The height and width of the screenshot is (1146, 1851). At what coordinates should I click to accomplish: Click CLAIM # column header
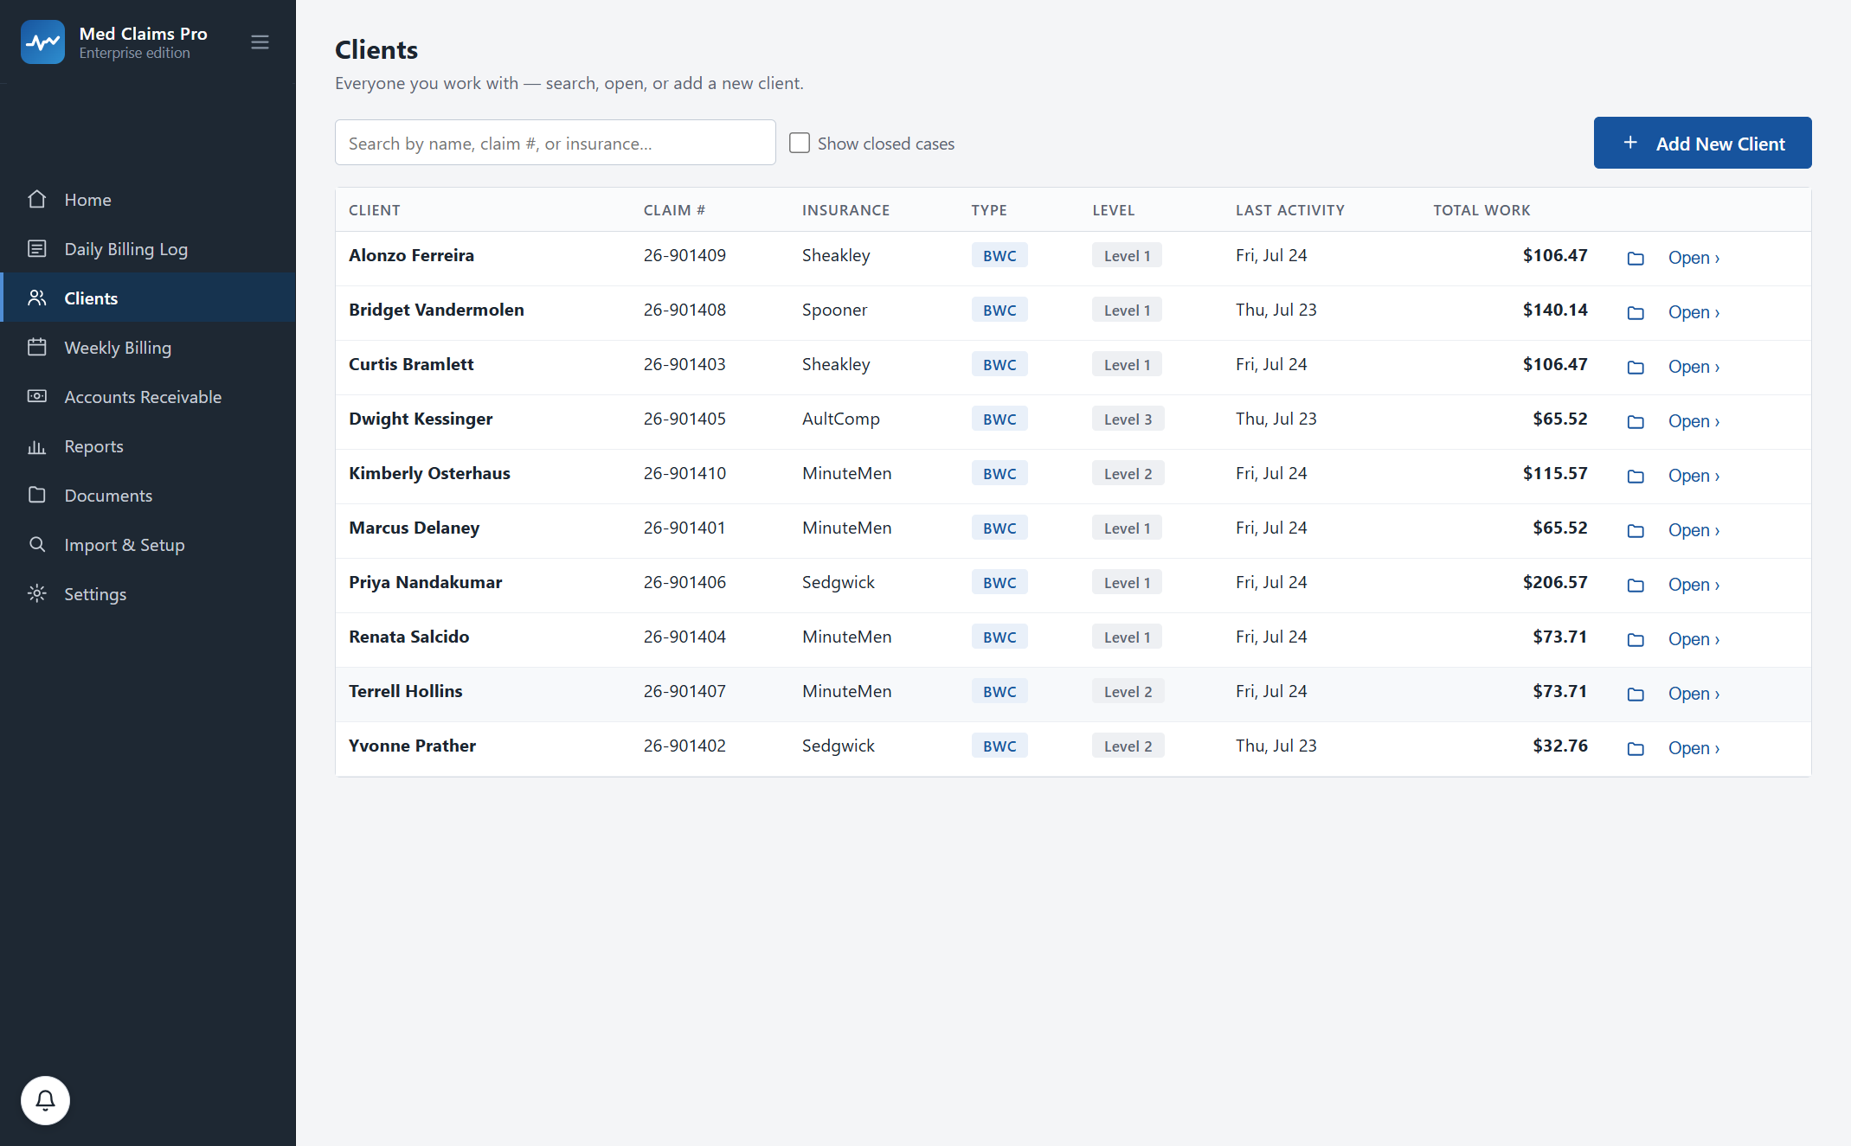coord(674,210)
